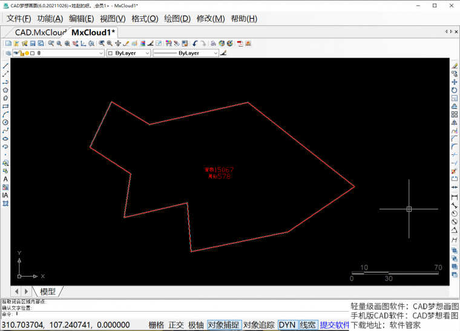Screen dimensions: 460x331
Task: Expand the linetype ByLayer dropdown
Action: 215,53
